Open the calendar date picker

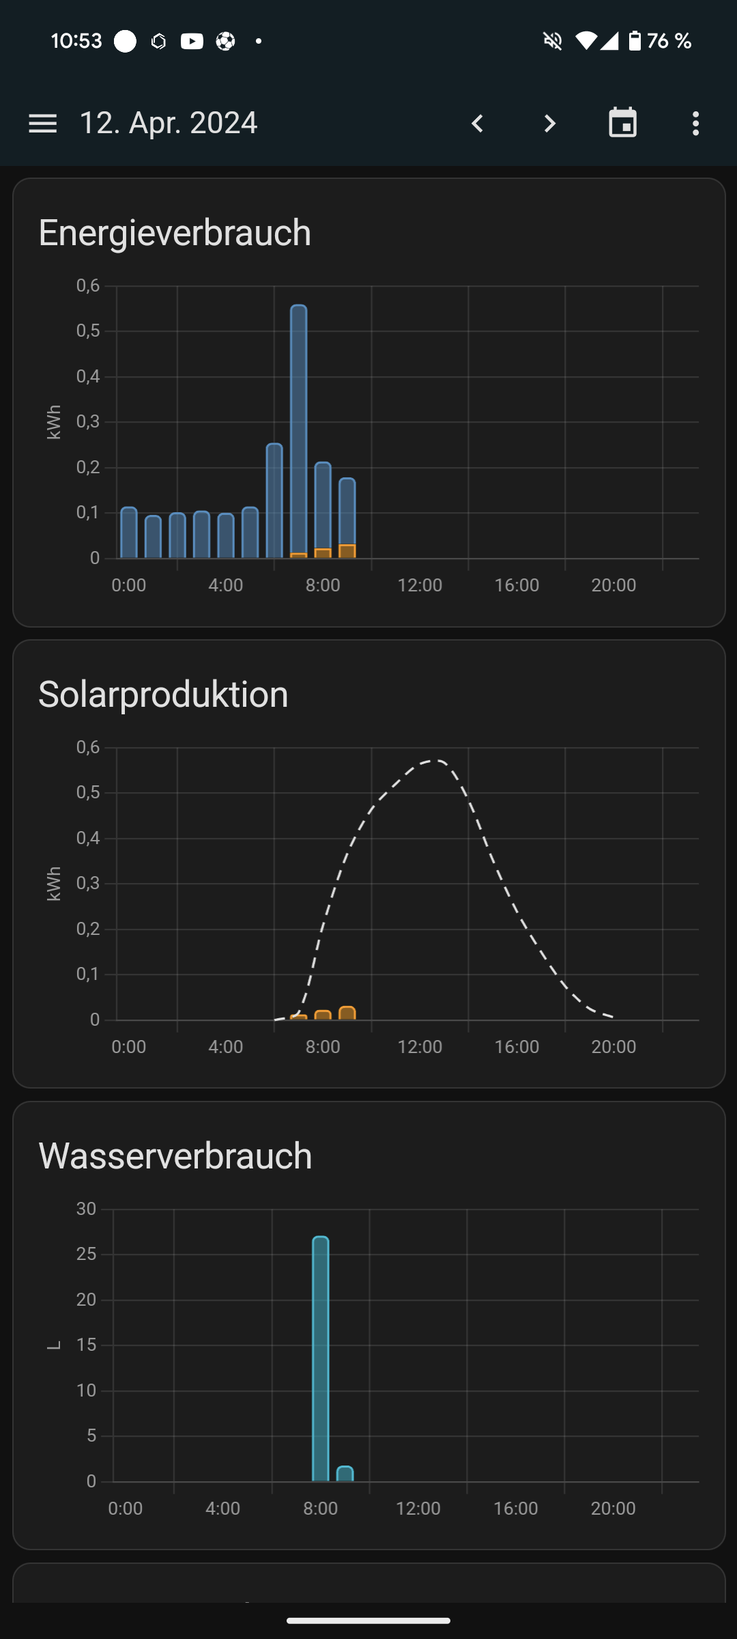pos(622,124)
